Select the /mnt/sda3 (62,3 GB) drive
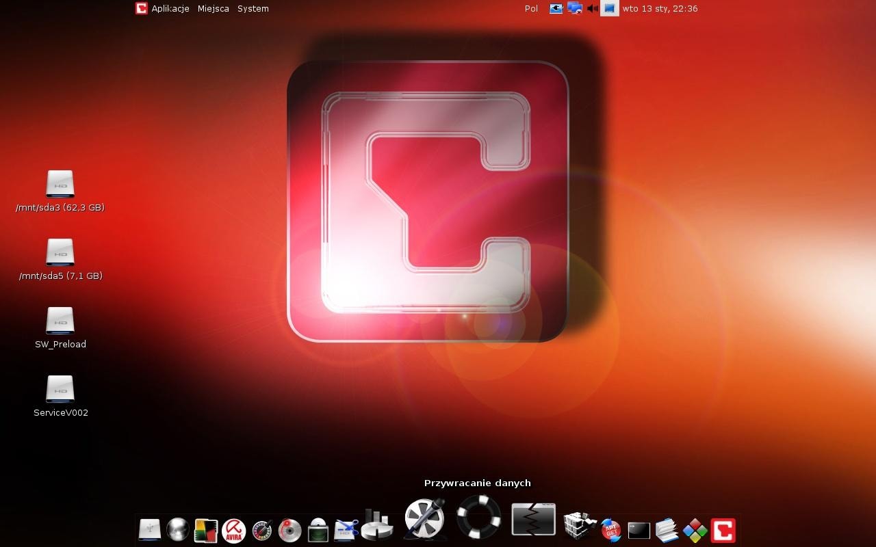This screenshot has height=547, width=876. click(x=60, y=185)
